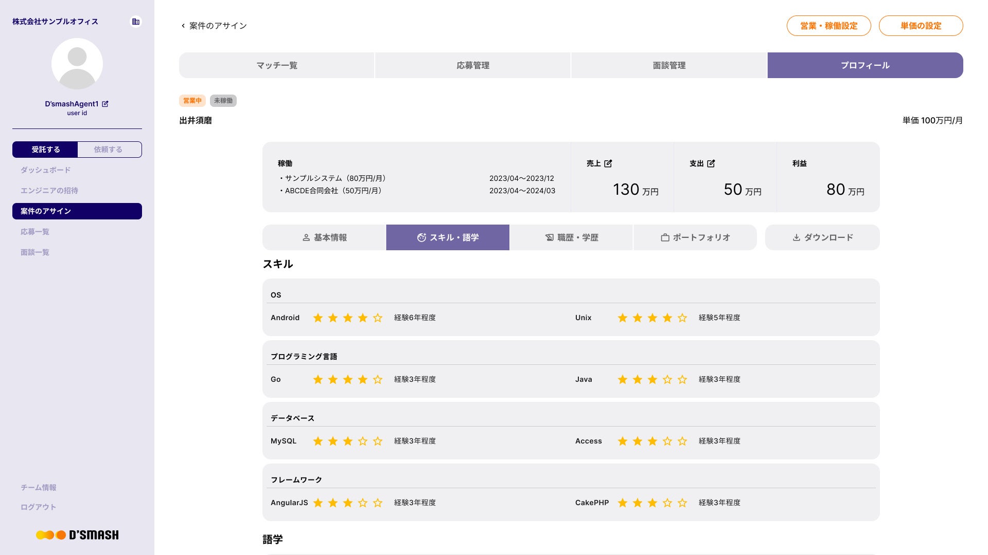Screen dimensions: 988x555
Task: Go back via 案件のアサイン chevron
Action: coord(183,26)
